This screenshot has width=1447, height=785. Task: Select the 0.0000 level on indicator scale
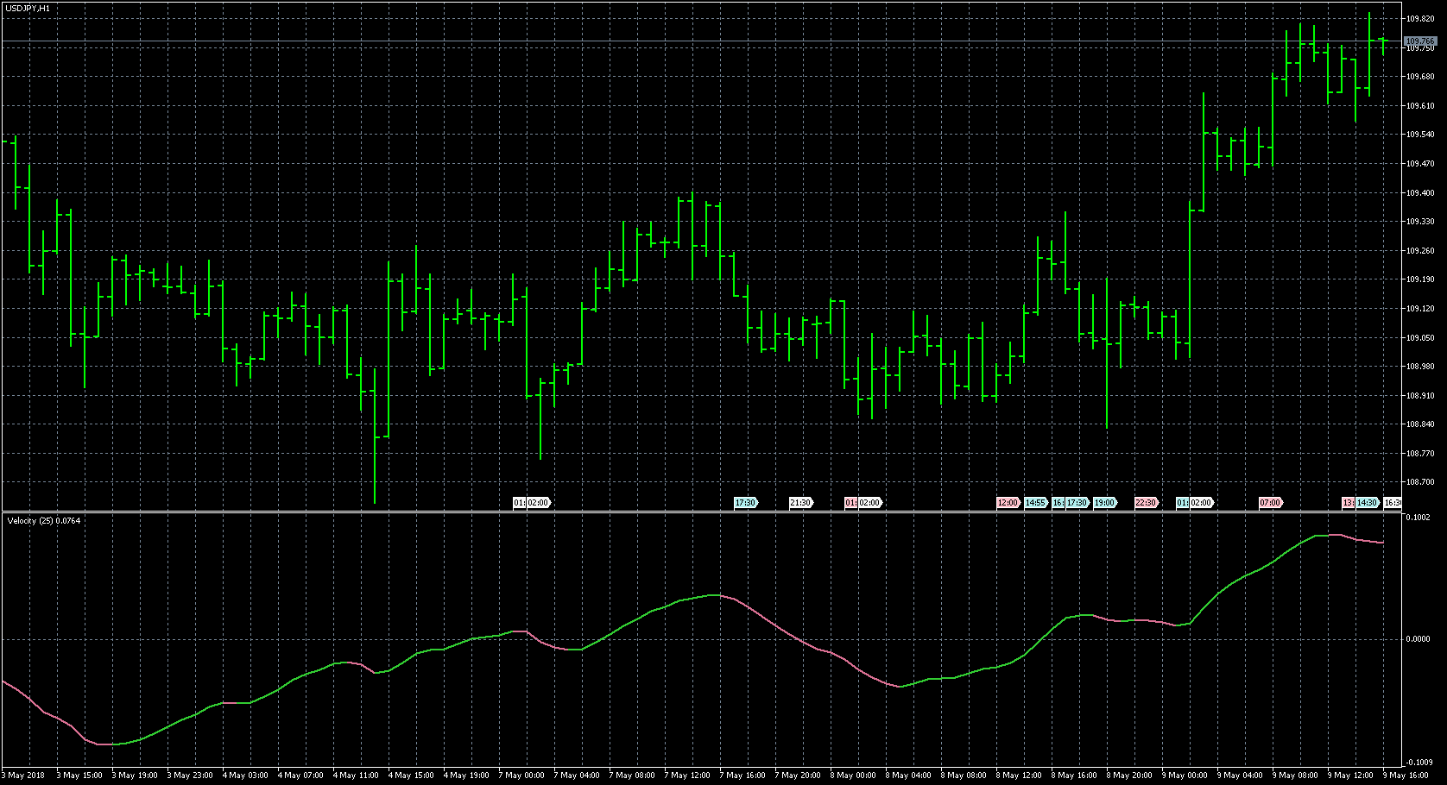[x=1418, y=639]
